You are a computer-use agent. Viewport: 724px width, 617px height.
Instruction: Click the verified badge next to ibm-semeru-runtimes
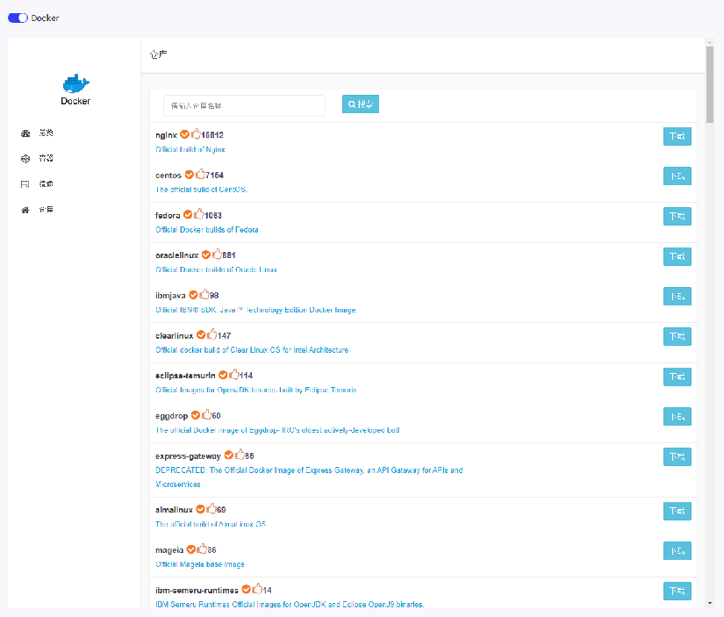[x=246, y=589]
